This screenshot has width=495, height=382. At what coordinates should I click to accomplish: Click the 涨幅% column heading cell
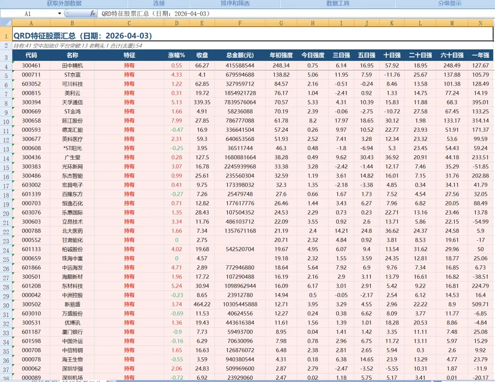[177, 55]
